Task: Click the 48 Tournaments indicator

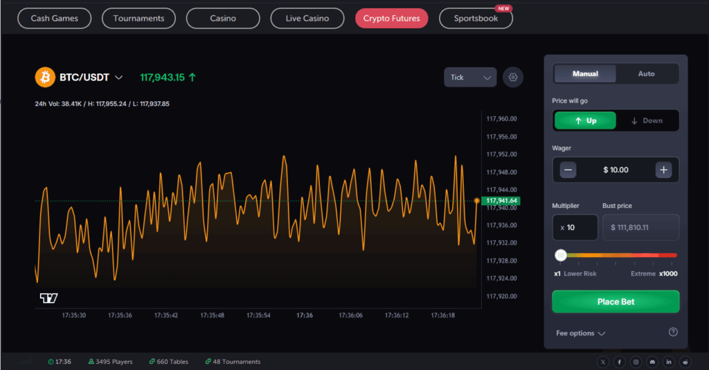Action: [233, 362]
